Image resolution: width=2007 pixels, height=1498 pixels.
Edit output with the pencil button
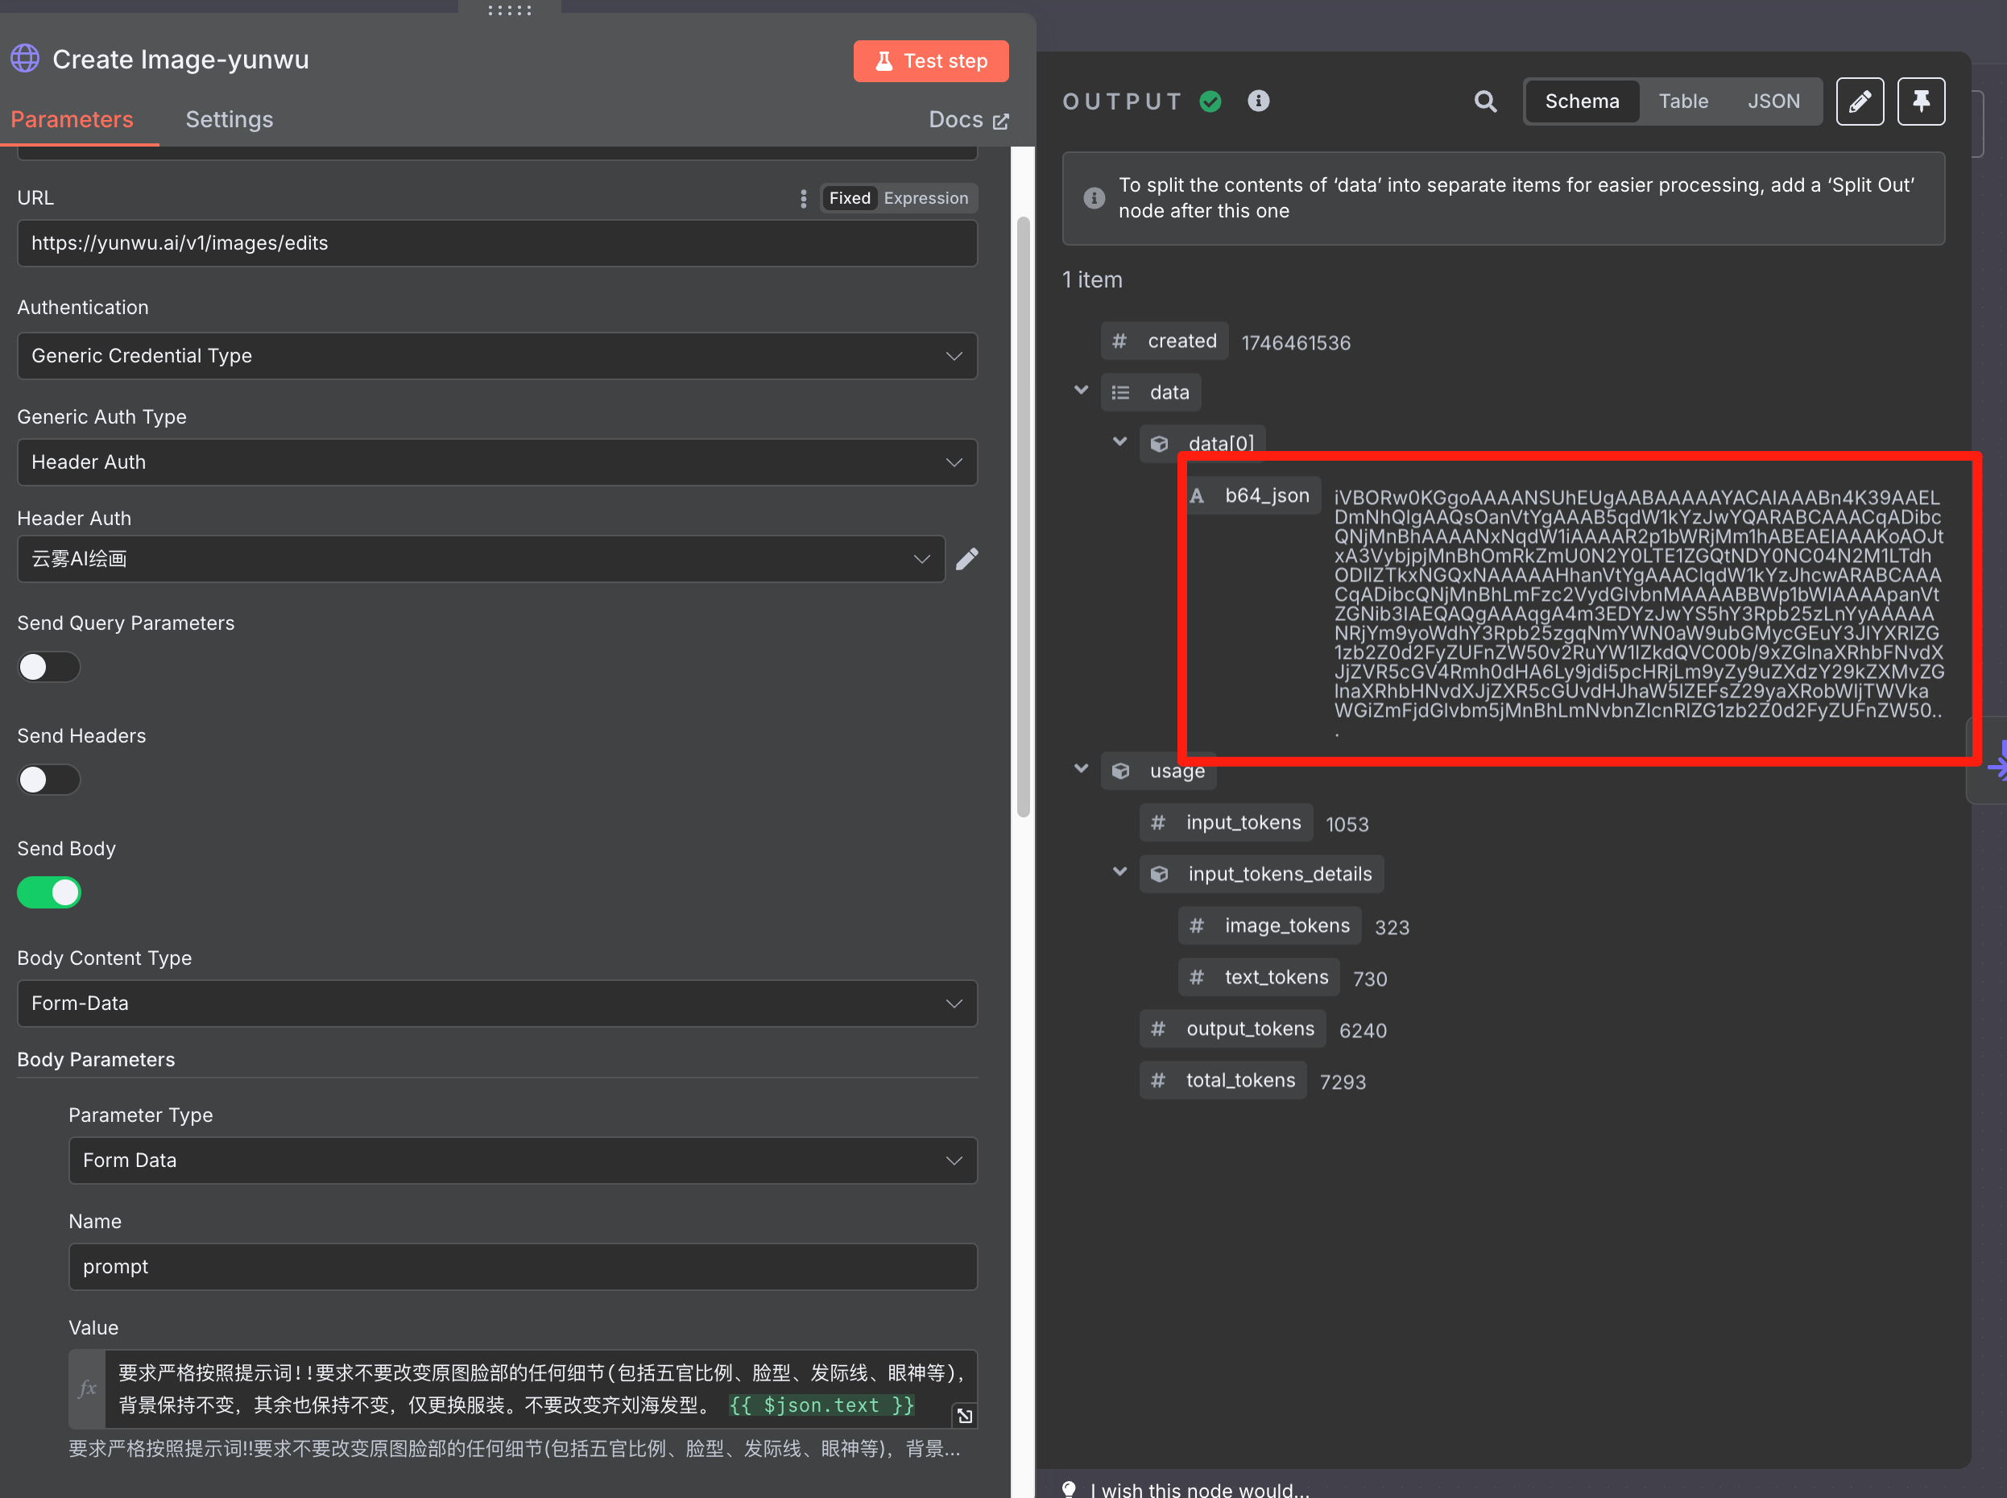(x=1859, y=101)
